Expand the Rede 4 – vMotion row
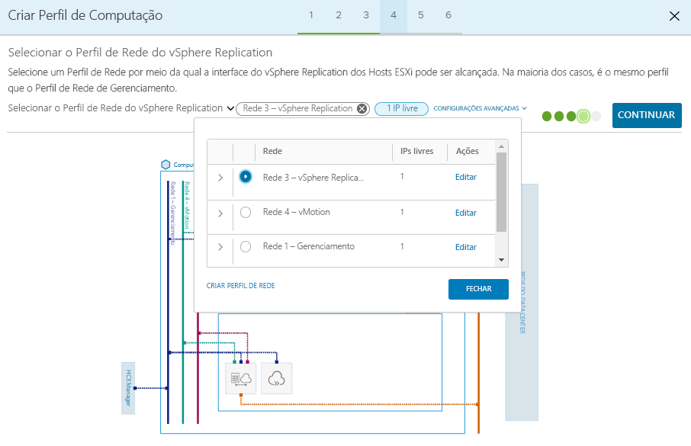 point(220,213)
